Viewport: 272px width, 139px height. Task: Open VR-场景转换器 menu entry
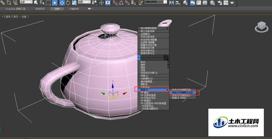pyautogui.click(x=153, y=95)
